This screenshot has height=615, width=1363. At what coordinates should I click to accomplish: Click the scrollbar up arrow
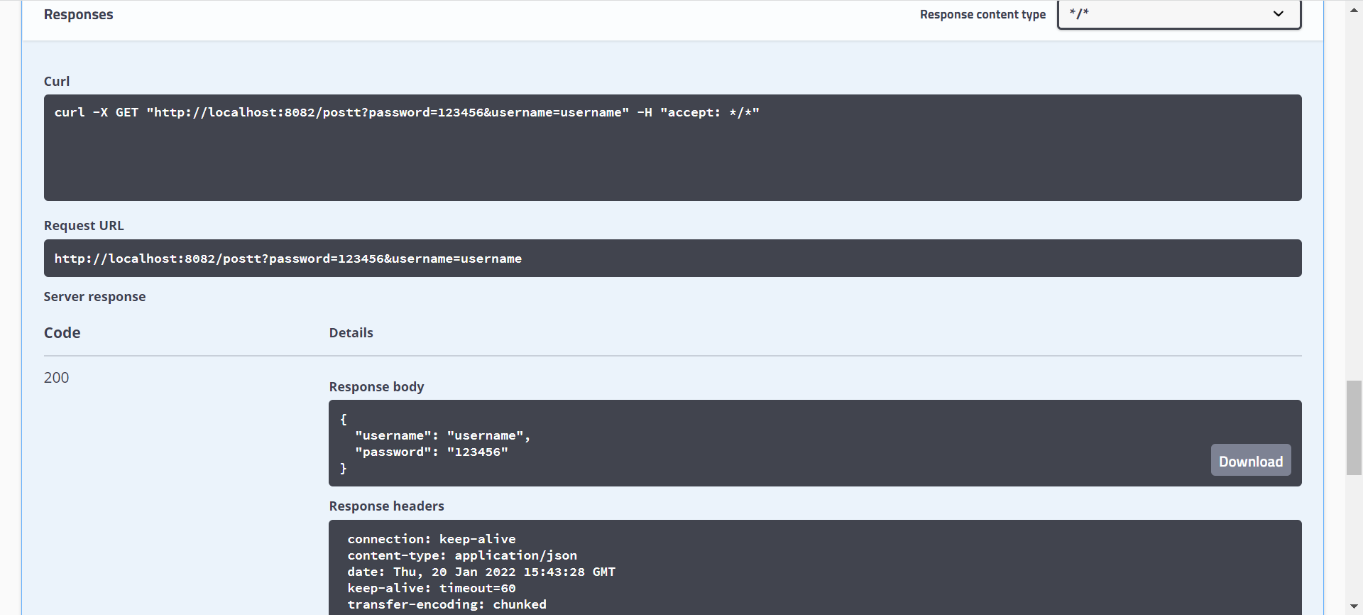(1354, 10)
